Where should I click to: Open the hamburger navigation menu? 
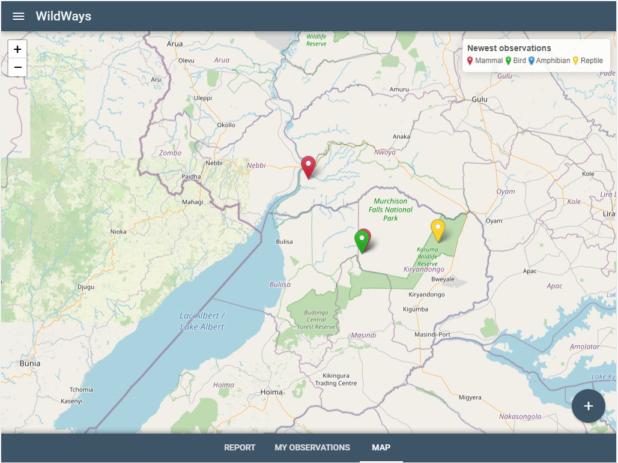coord(19,16)
